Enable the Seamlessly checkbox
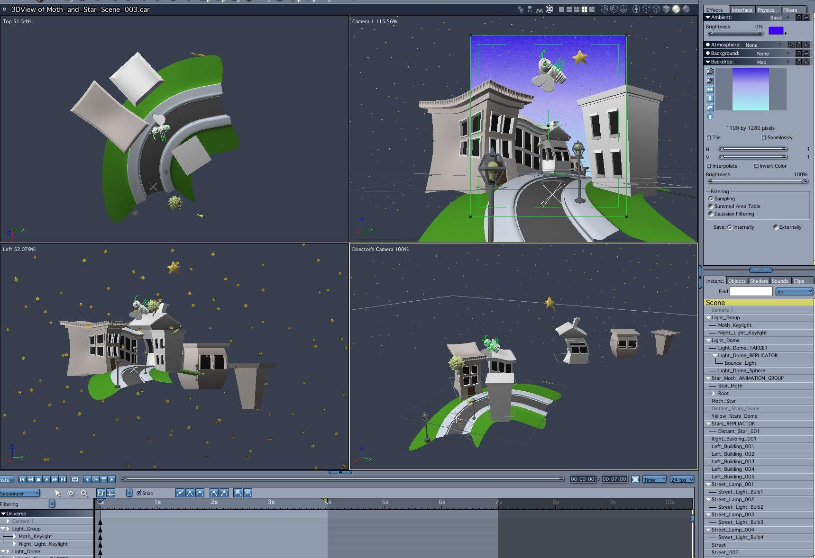The height and width of the screenshot is (558, 815). tap(764, 138)
